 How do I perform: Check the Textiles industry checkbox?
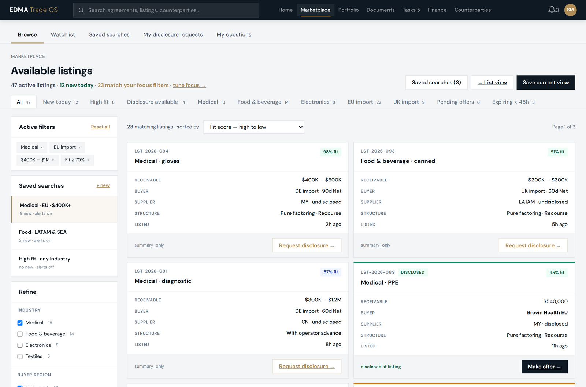20,357
